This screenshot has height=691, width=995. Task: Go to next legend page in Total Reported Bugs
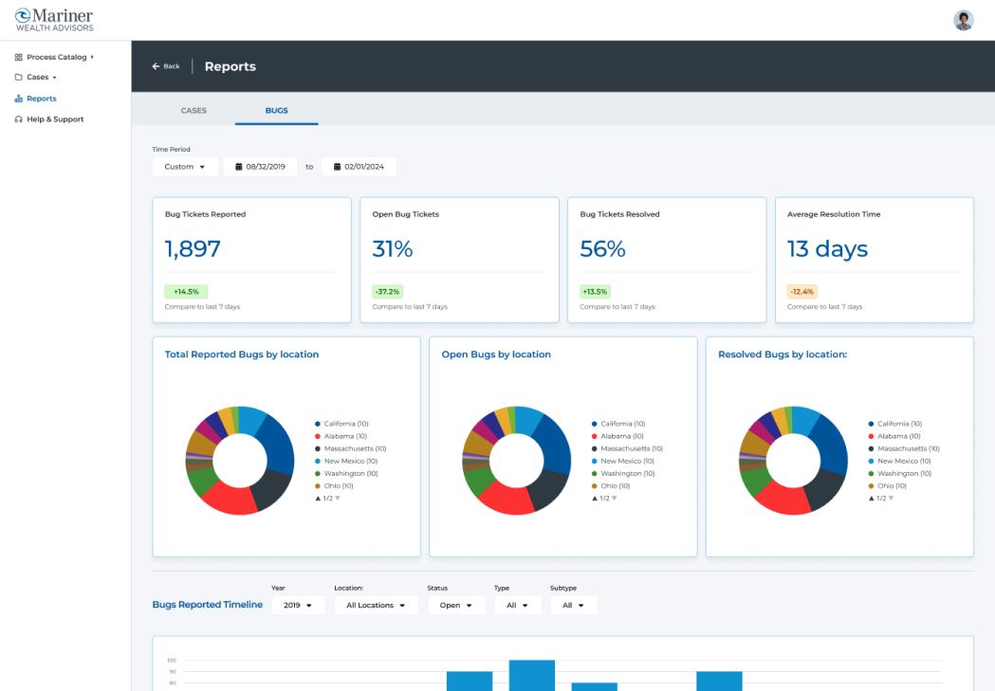(x=337, y=498)
